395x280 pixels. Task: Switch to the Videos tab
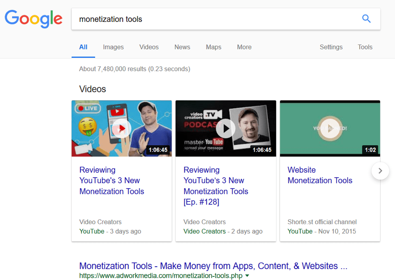pos(149,47)
